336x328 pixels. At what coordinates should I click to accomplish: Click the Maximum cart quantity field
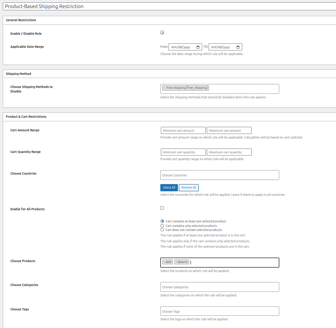229,152
